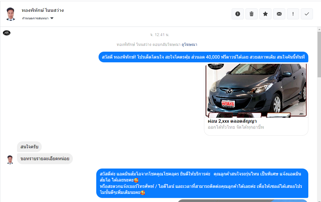This screenshot has width=321, height=202.
Task: Click ทองพิทักษ์ โนนสว่าง name in header
Action: (x=43, y=10)
